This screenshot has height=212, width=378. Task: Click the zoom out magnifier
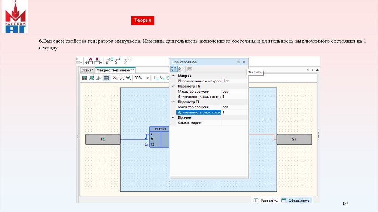pyautogui.click(x=115, y=78)
